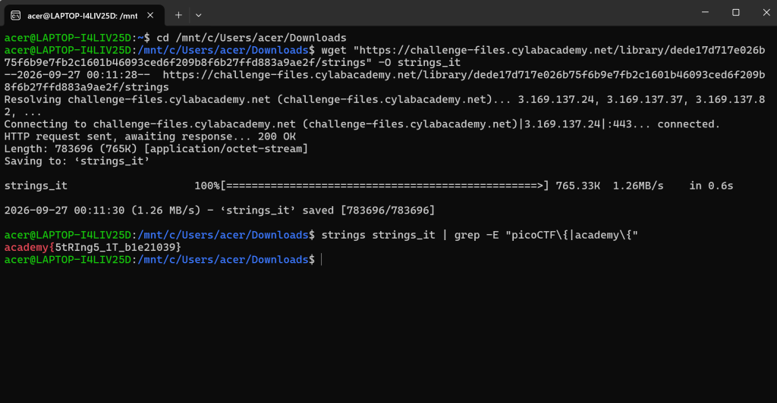Click the terminal icon in the tab

pos(15,15)
